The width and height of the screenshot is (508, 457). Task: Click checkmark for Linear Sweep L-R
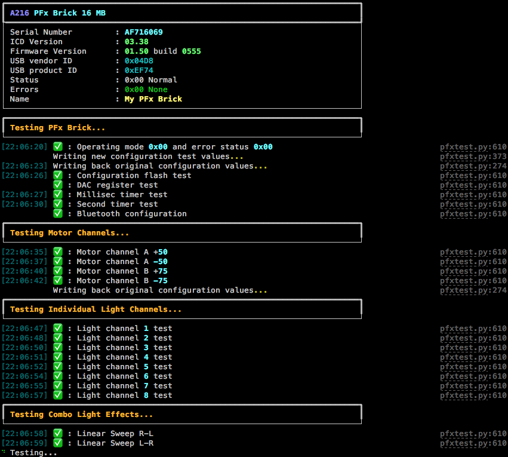click(x=58, y=443)
